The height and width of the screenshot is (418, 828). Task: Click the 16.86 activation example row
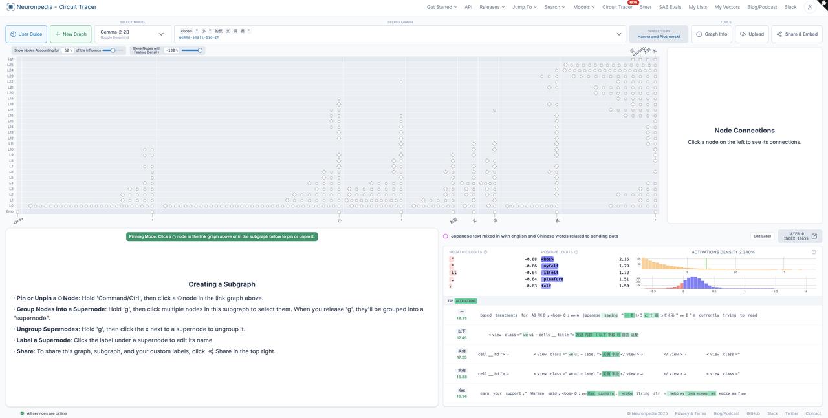pyautogui.click(x=633, y=393)
